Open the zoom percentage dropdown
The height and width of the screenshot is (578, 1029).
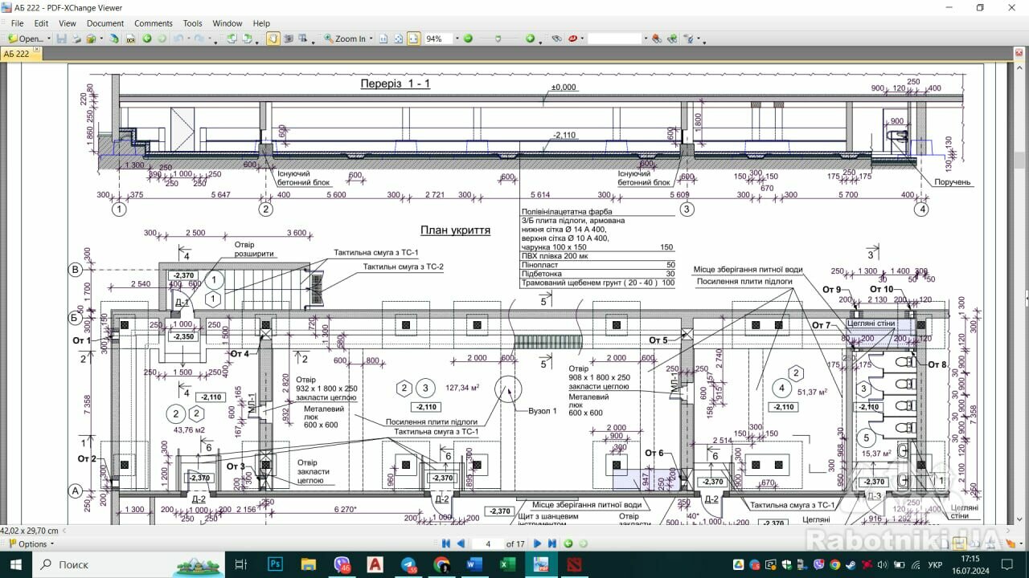(x=457, y=39)
